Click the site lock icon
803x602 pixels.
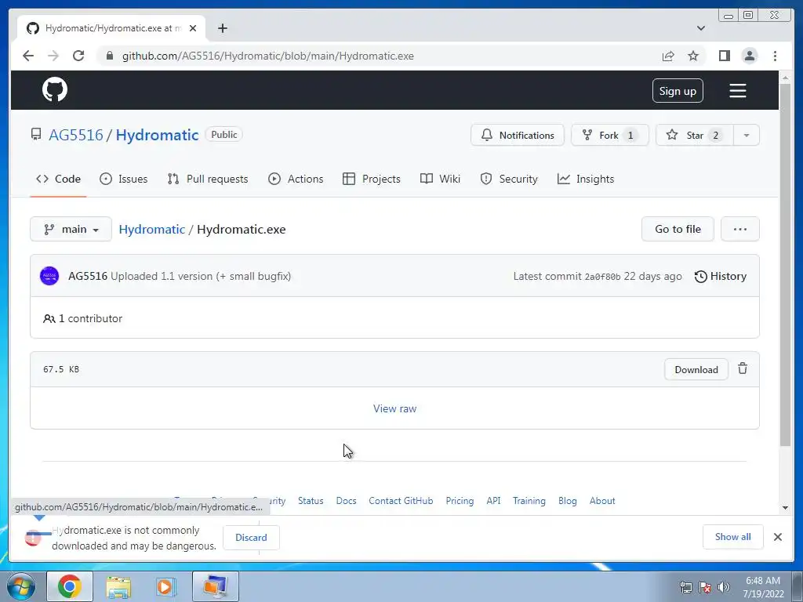pos(109,56)
